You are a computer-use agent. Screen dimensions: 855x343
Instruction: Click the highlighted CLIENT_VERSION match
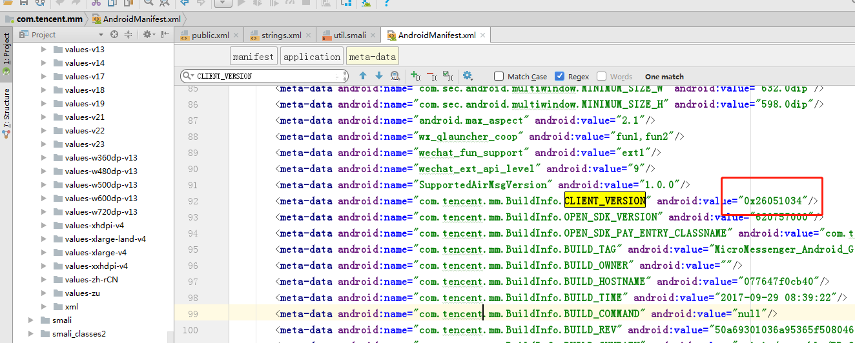(x=604, y=201)
